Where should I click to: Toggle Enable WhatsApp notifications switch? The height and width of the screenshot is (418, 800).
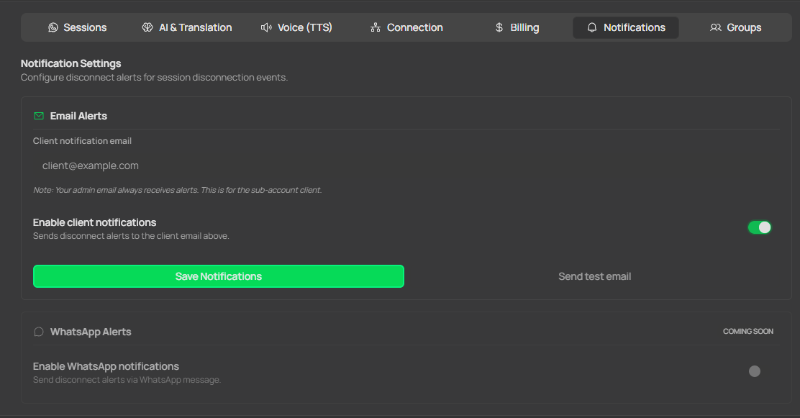click(759, 371)
